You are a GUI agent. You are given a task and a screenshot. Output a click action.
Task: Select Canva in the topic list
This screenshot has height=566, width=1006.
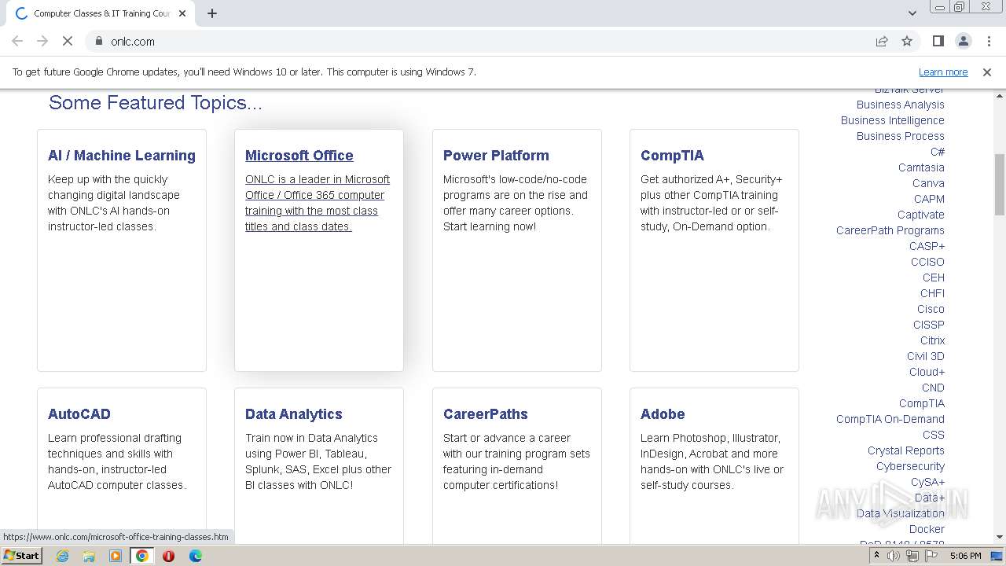(928, 183)
